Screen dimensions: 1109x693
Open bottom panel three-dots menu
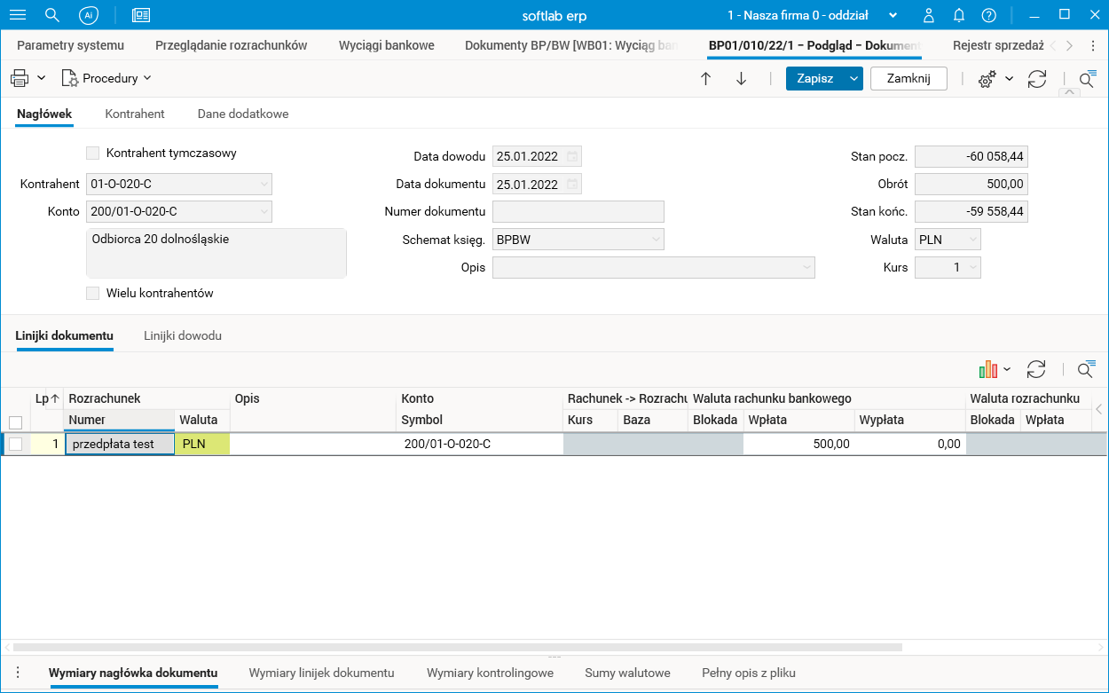point(18,673)
